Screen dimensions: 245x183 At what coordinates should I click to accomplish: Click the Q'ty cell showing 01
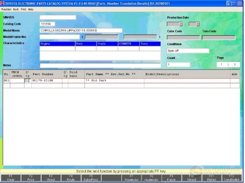28,81
